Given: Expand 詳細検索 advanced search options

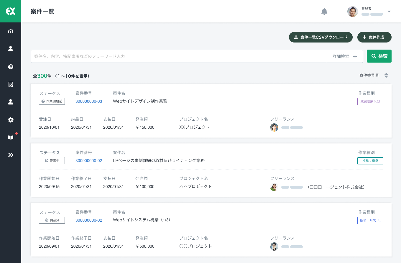Looking at the screenshot, I should point(345,56).
